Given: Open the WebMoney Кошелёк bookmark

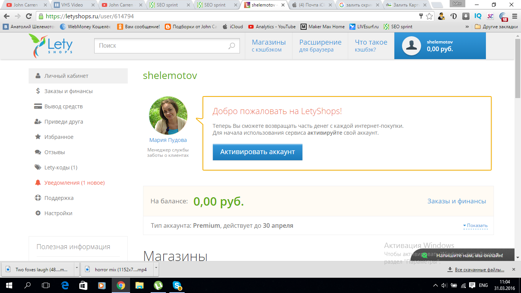Looking at the screenshot, I should coord(85,27).
